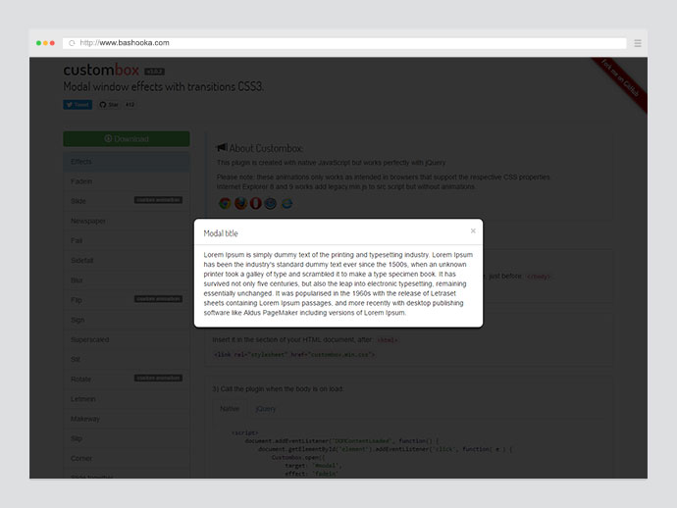Choose the Sidefall effect
This screenshot has height=508, width=677.
127,260
